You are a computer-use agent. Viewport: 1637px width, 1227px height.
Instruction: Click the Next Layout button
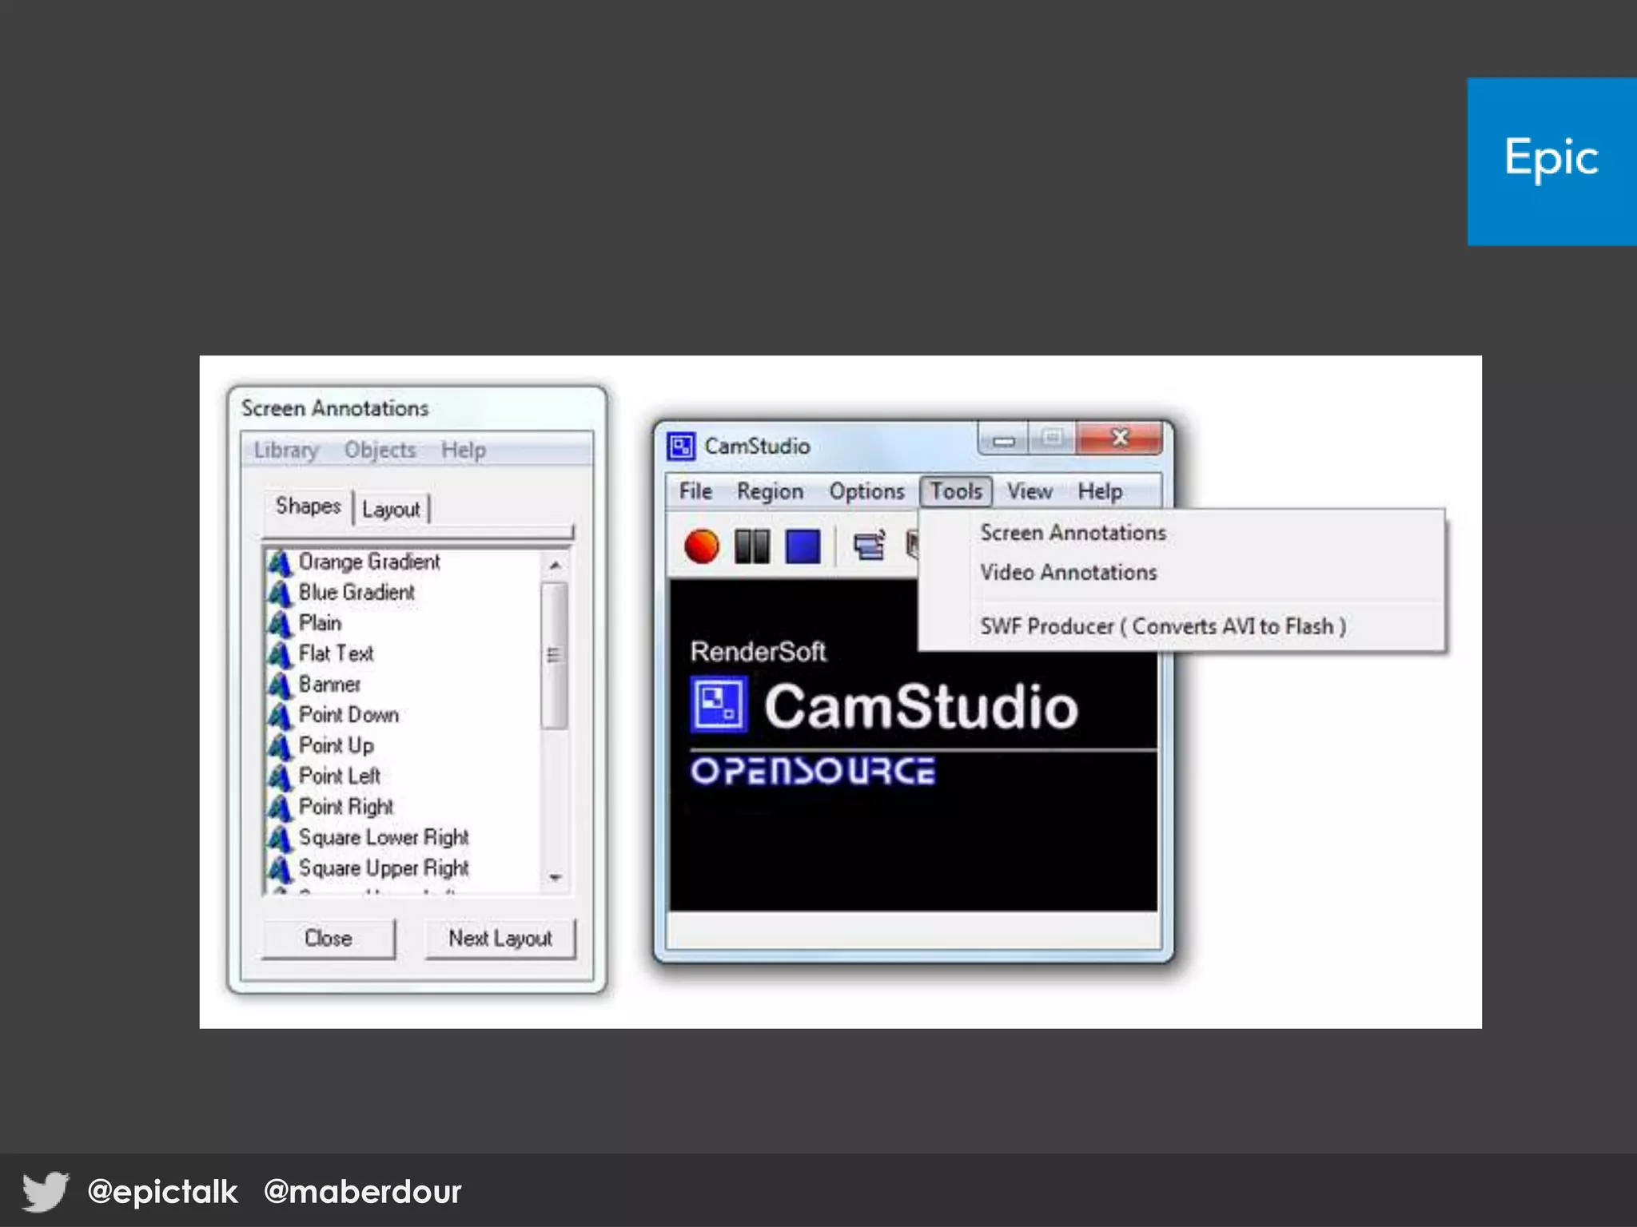(x=500, y=938)
